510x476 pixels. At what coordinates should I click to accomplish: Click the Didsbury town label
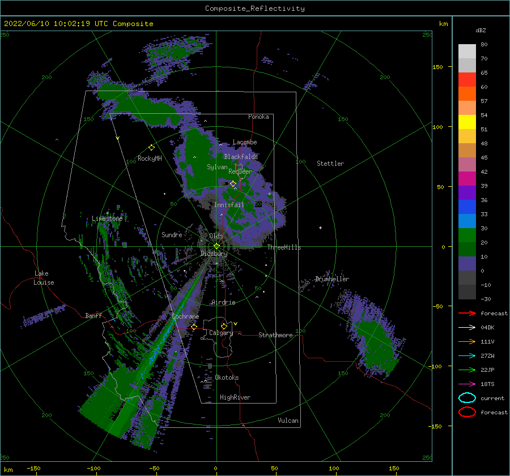point(214,254)
